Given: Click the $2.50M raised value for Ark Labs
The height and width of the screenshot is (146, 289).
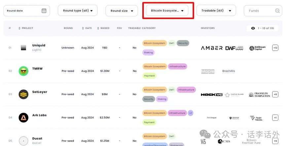Looking at the screenshot, I should 104,117.
